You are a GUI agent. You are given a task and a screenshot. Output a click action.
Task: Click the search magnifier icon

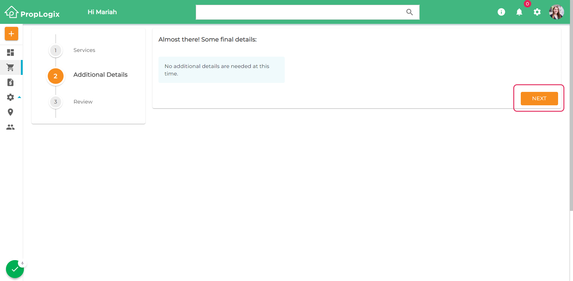pyautogui.click(x=409, y=12)
